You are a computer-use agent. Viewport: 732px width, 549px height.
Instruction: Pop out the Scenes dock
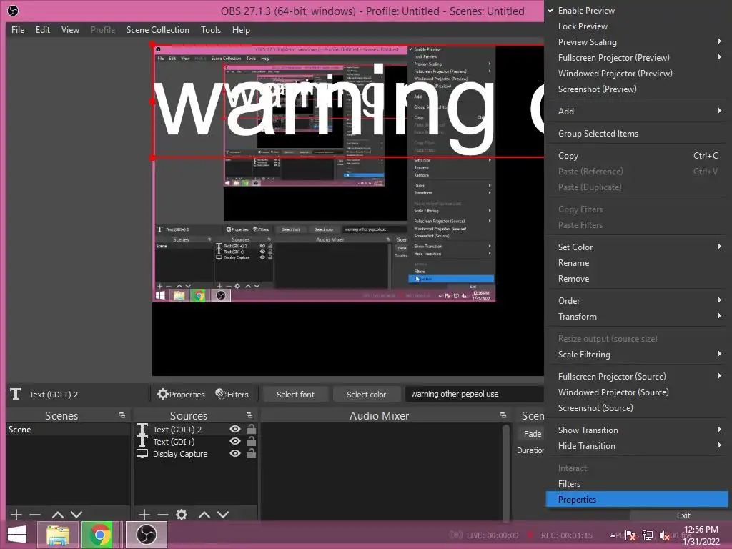coord(122,415)
